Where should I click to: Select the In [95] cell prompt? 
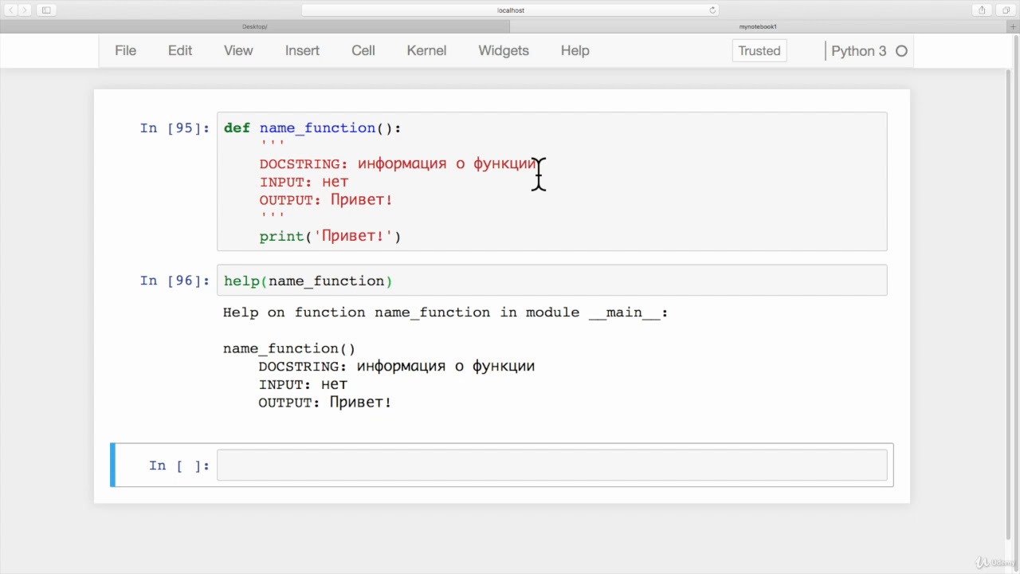(175, 128)
